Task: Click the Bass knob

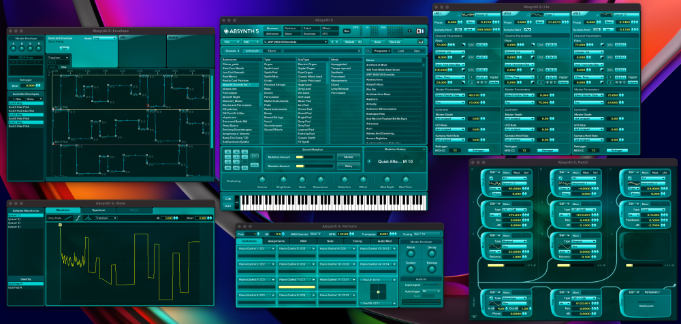Action: tap(302, 179)
